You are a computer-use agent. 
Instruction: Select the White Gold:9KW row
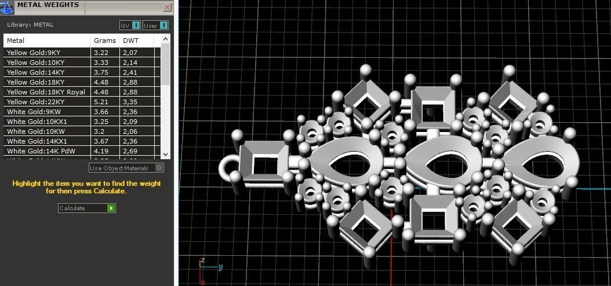pyautogui.click(x=82, y=112)
